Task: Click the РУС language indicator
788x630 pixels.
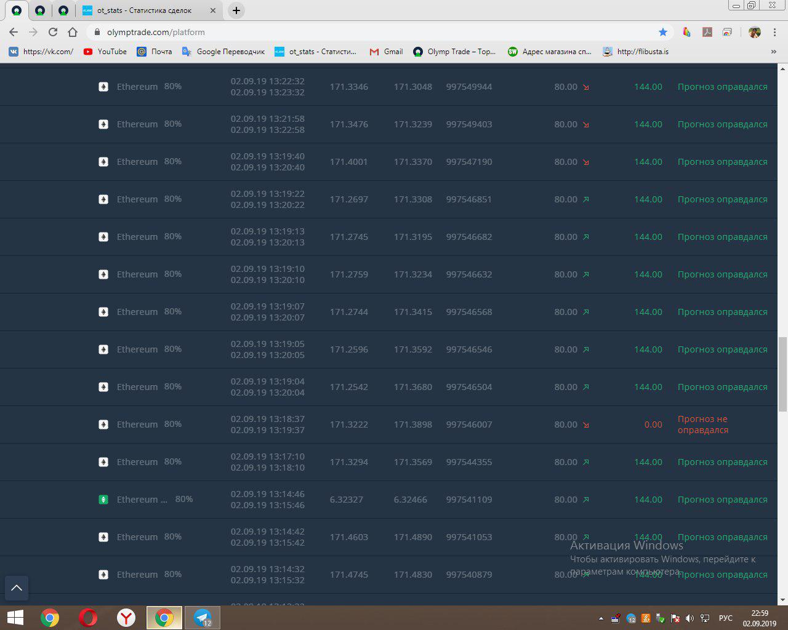Action: pyautogui.click(x=726, y=618)
